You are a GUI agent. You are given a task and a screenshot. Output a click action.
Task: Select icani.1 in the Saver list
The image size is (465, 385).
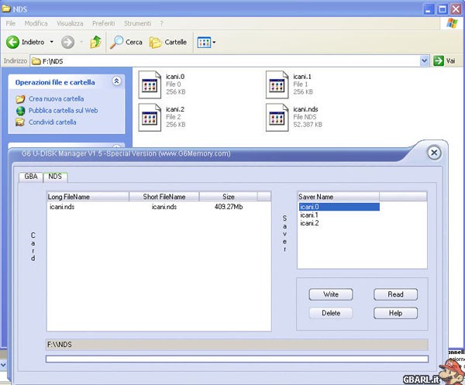(x=309, y=215)
